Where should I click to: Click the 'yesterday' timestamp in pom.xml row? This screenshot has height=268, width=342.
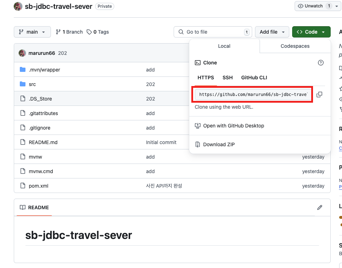tap(313, 186)
